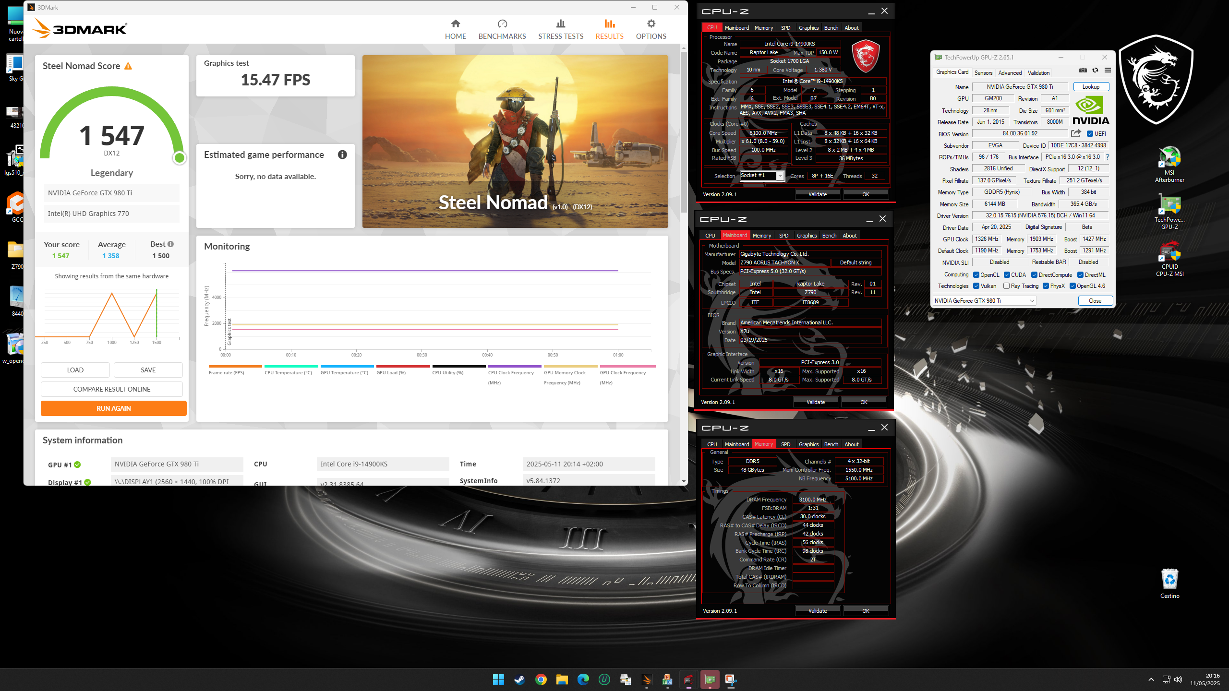Switch to the RESULTS tab in 3DMark
This screenshot has width=1229, height=691.
[609, 29]
